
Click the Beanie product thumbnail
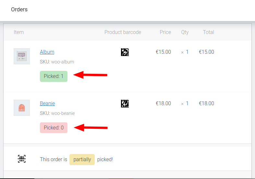22,108
